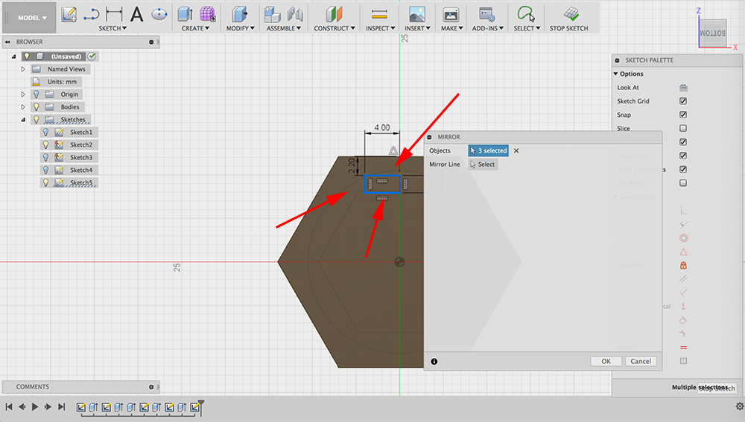The width and height of the screenshot is (745, 422).
Task: Collapse the Browser panel double-arrow
Action: coord(7,42)
